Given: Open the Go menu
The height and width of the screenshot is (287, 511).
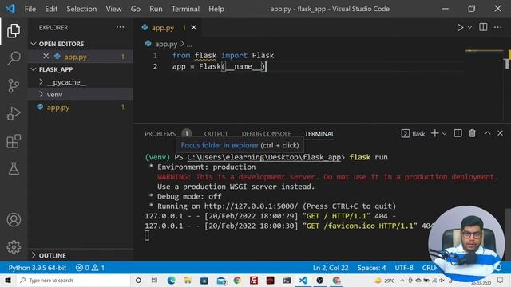Looking at the screenshot, I should (136, 9).
